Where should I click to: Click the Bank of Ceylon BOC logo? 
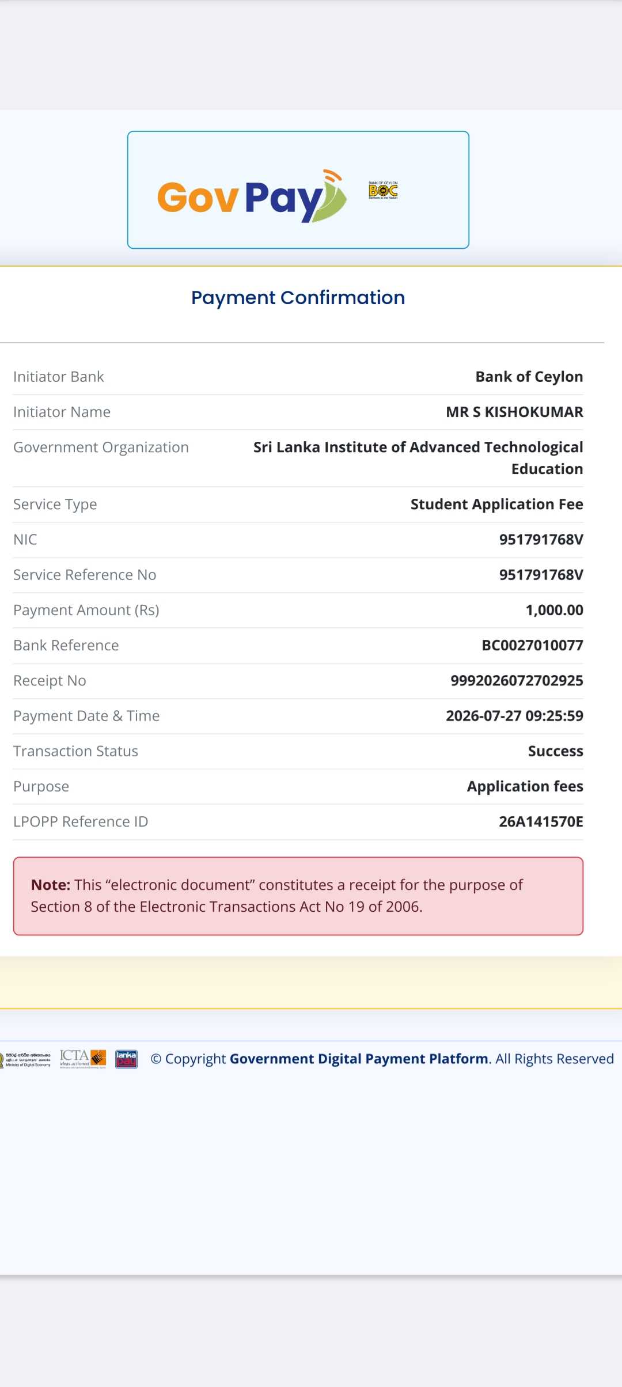(x=383, y=190)
